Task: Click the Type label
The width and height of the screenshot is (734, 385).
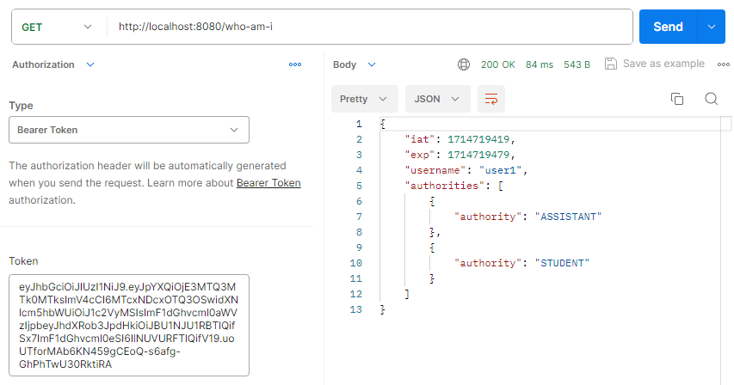Action: tap(21, 106)
